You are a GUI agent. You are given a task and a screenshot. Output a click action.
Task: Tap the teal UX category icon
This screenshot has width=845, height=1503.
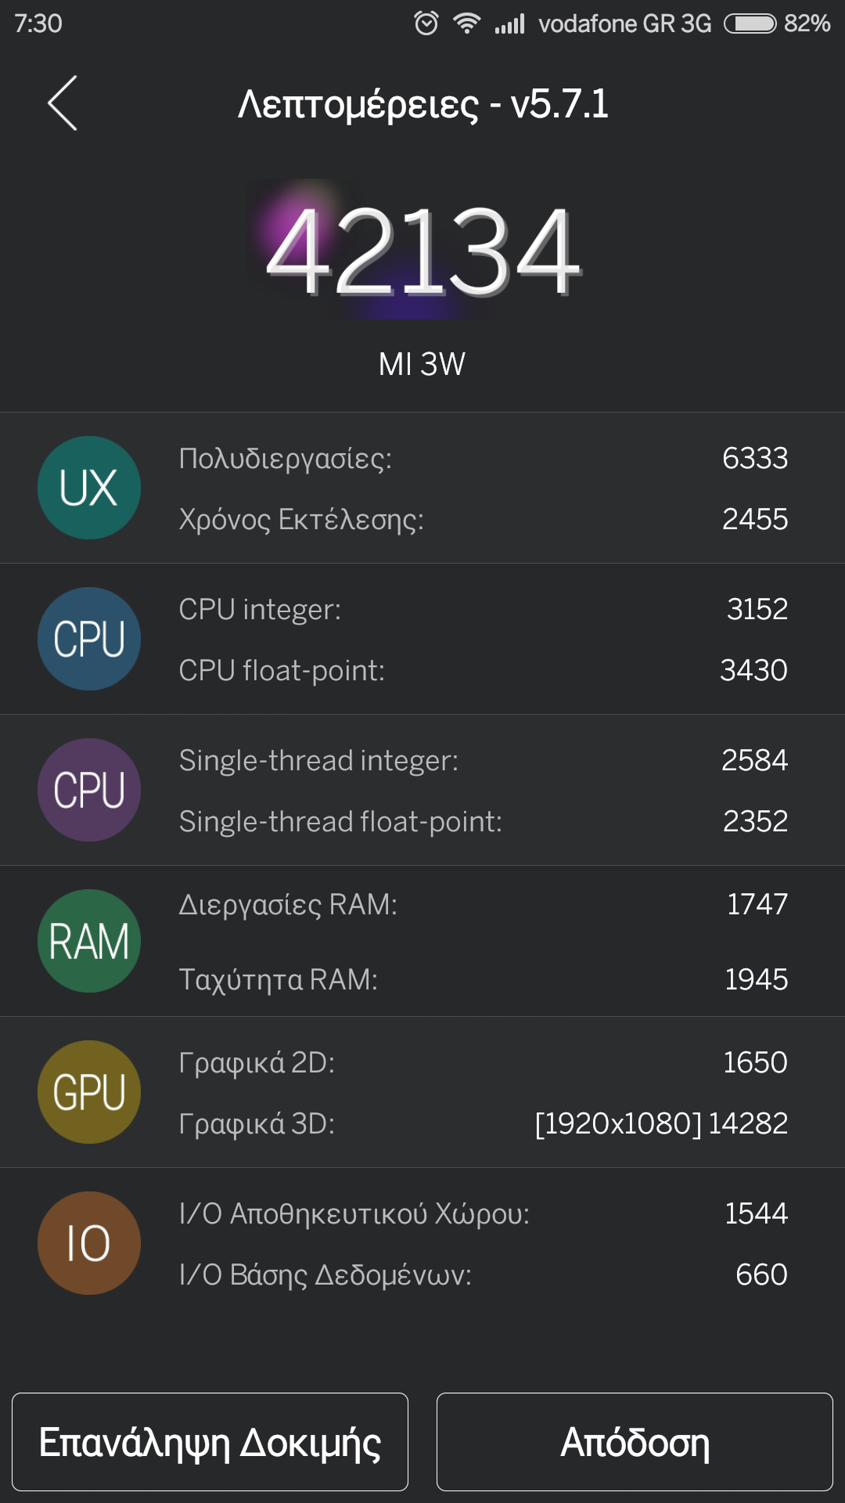89,488
